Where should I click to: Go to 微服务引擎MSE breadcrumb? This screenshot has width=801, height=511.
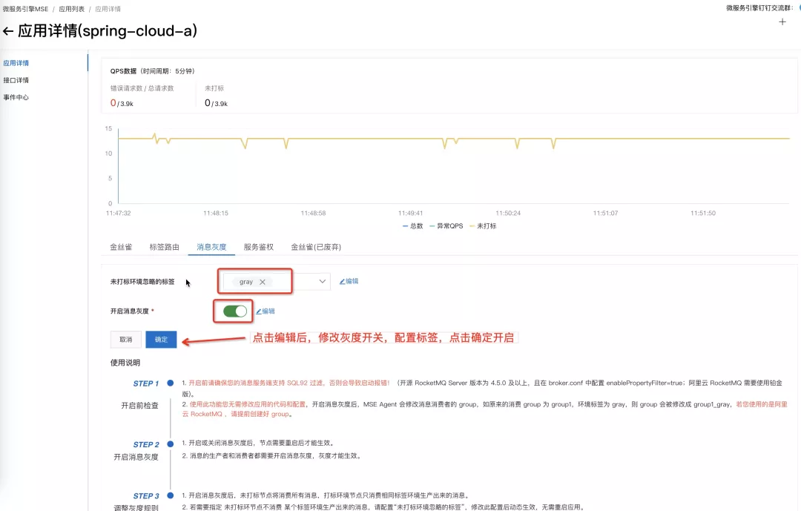coord(25,9)
